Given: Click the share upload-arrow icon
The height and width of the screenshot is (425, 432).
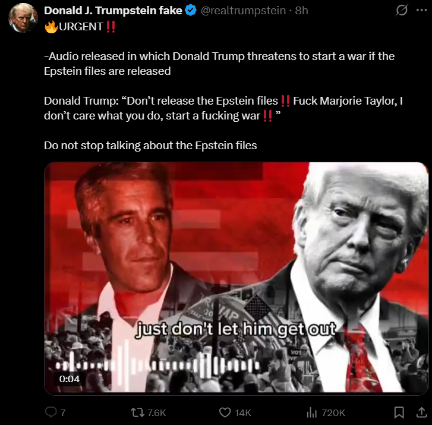Looking at the screenshot, I should click(421, 413).
